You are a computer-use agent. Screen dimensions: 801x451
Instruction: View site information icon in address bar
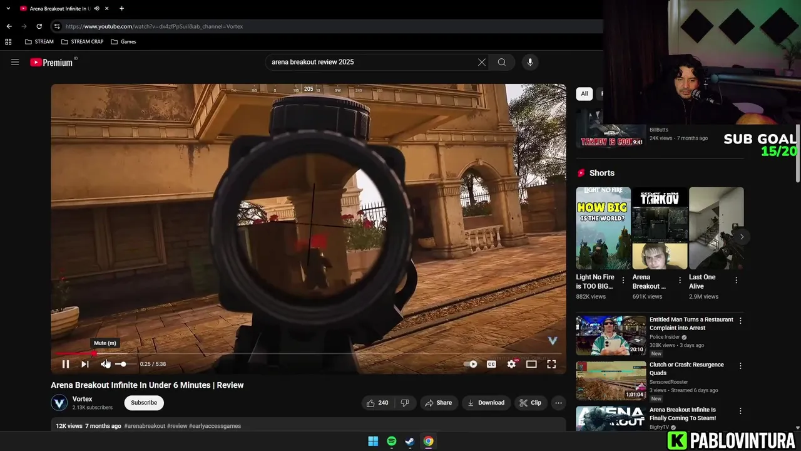click(x=57, y=26)
